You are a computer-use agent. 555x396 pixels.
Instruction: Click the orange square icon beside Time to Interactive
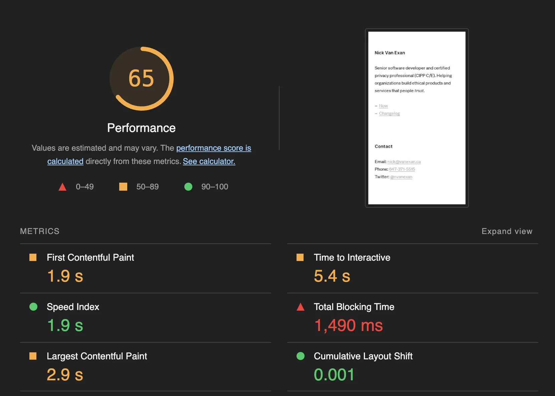coord(300,257)
